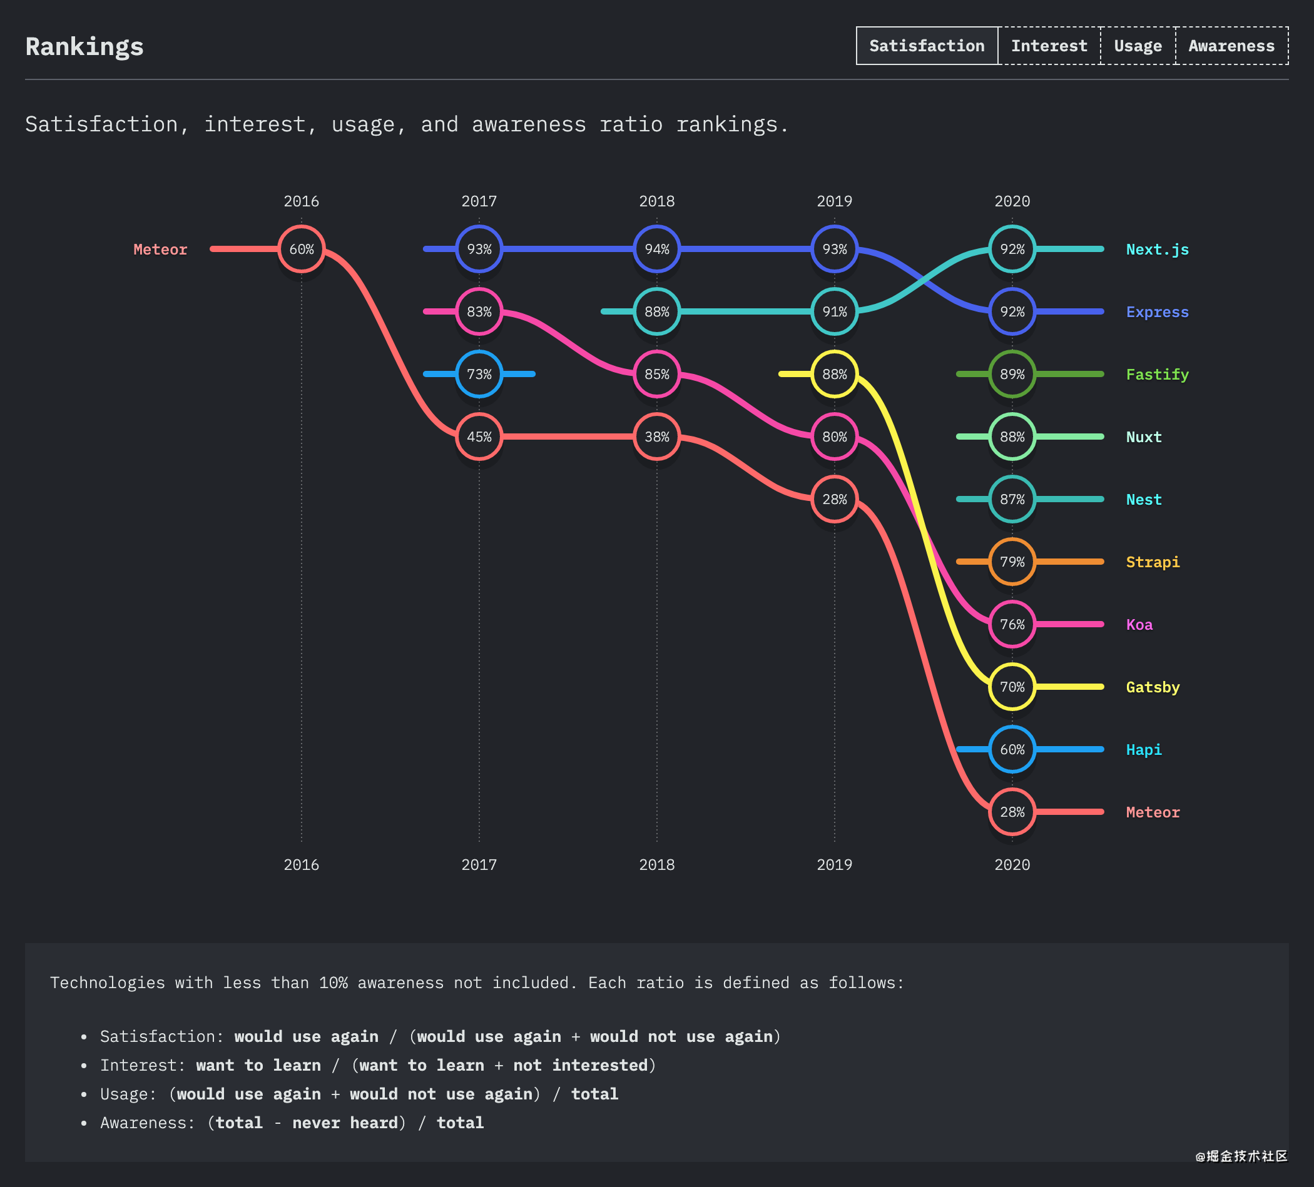
Task: Select the Express label on the right
Action: 1157,312
